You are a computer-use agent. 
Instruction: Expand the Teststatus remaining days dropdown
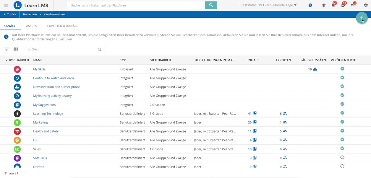[295, 5]
